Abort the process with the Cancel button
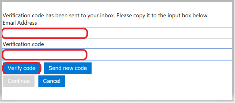Viewport: 235px width, 103px height. pos(52,81)
